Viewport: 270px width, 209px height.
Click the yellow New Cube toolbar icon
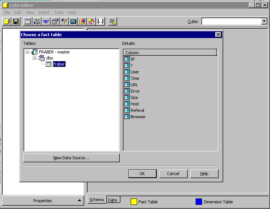[x=7, y=21]
